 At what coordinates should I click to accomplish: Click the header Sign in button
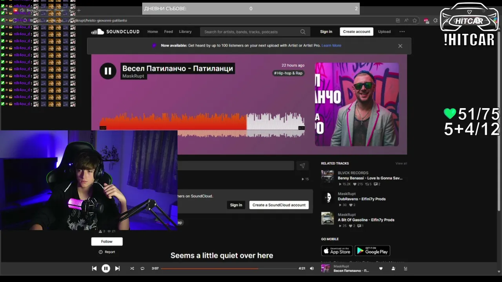coord(326,32)
